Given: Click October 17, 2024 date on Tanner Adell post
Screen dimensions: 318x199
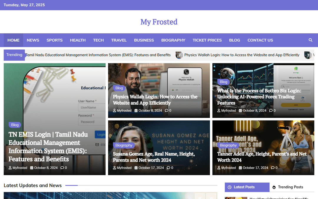Looking at the screenshot, I should [256, 168].
